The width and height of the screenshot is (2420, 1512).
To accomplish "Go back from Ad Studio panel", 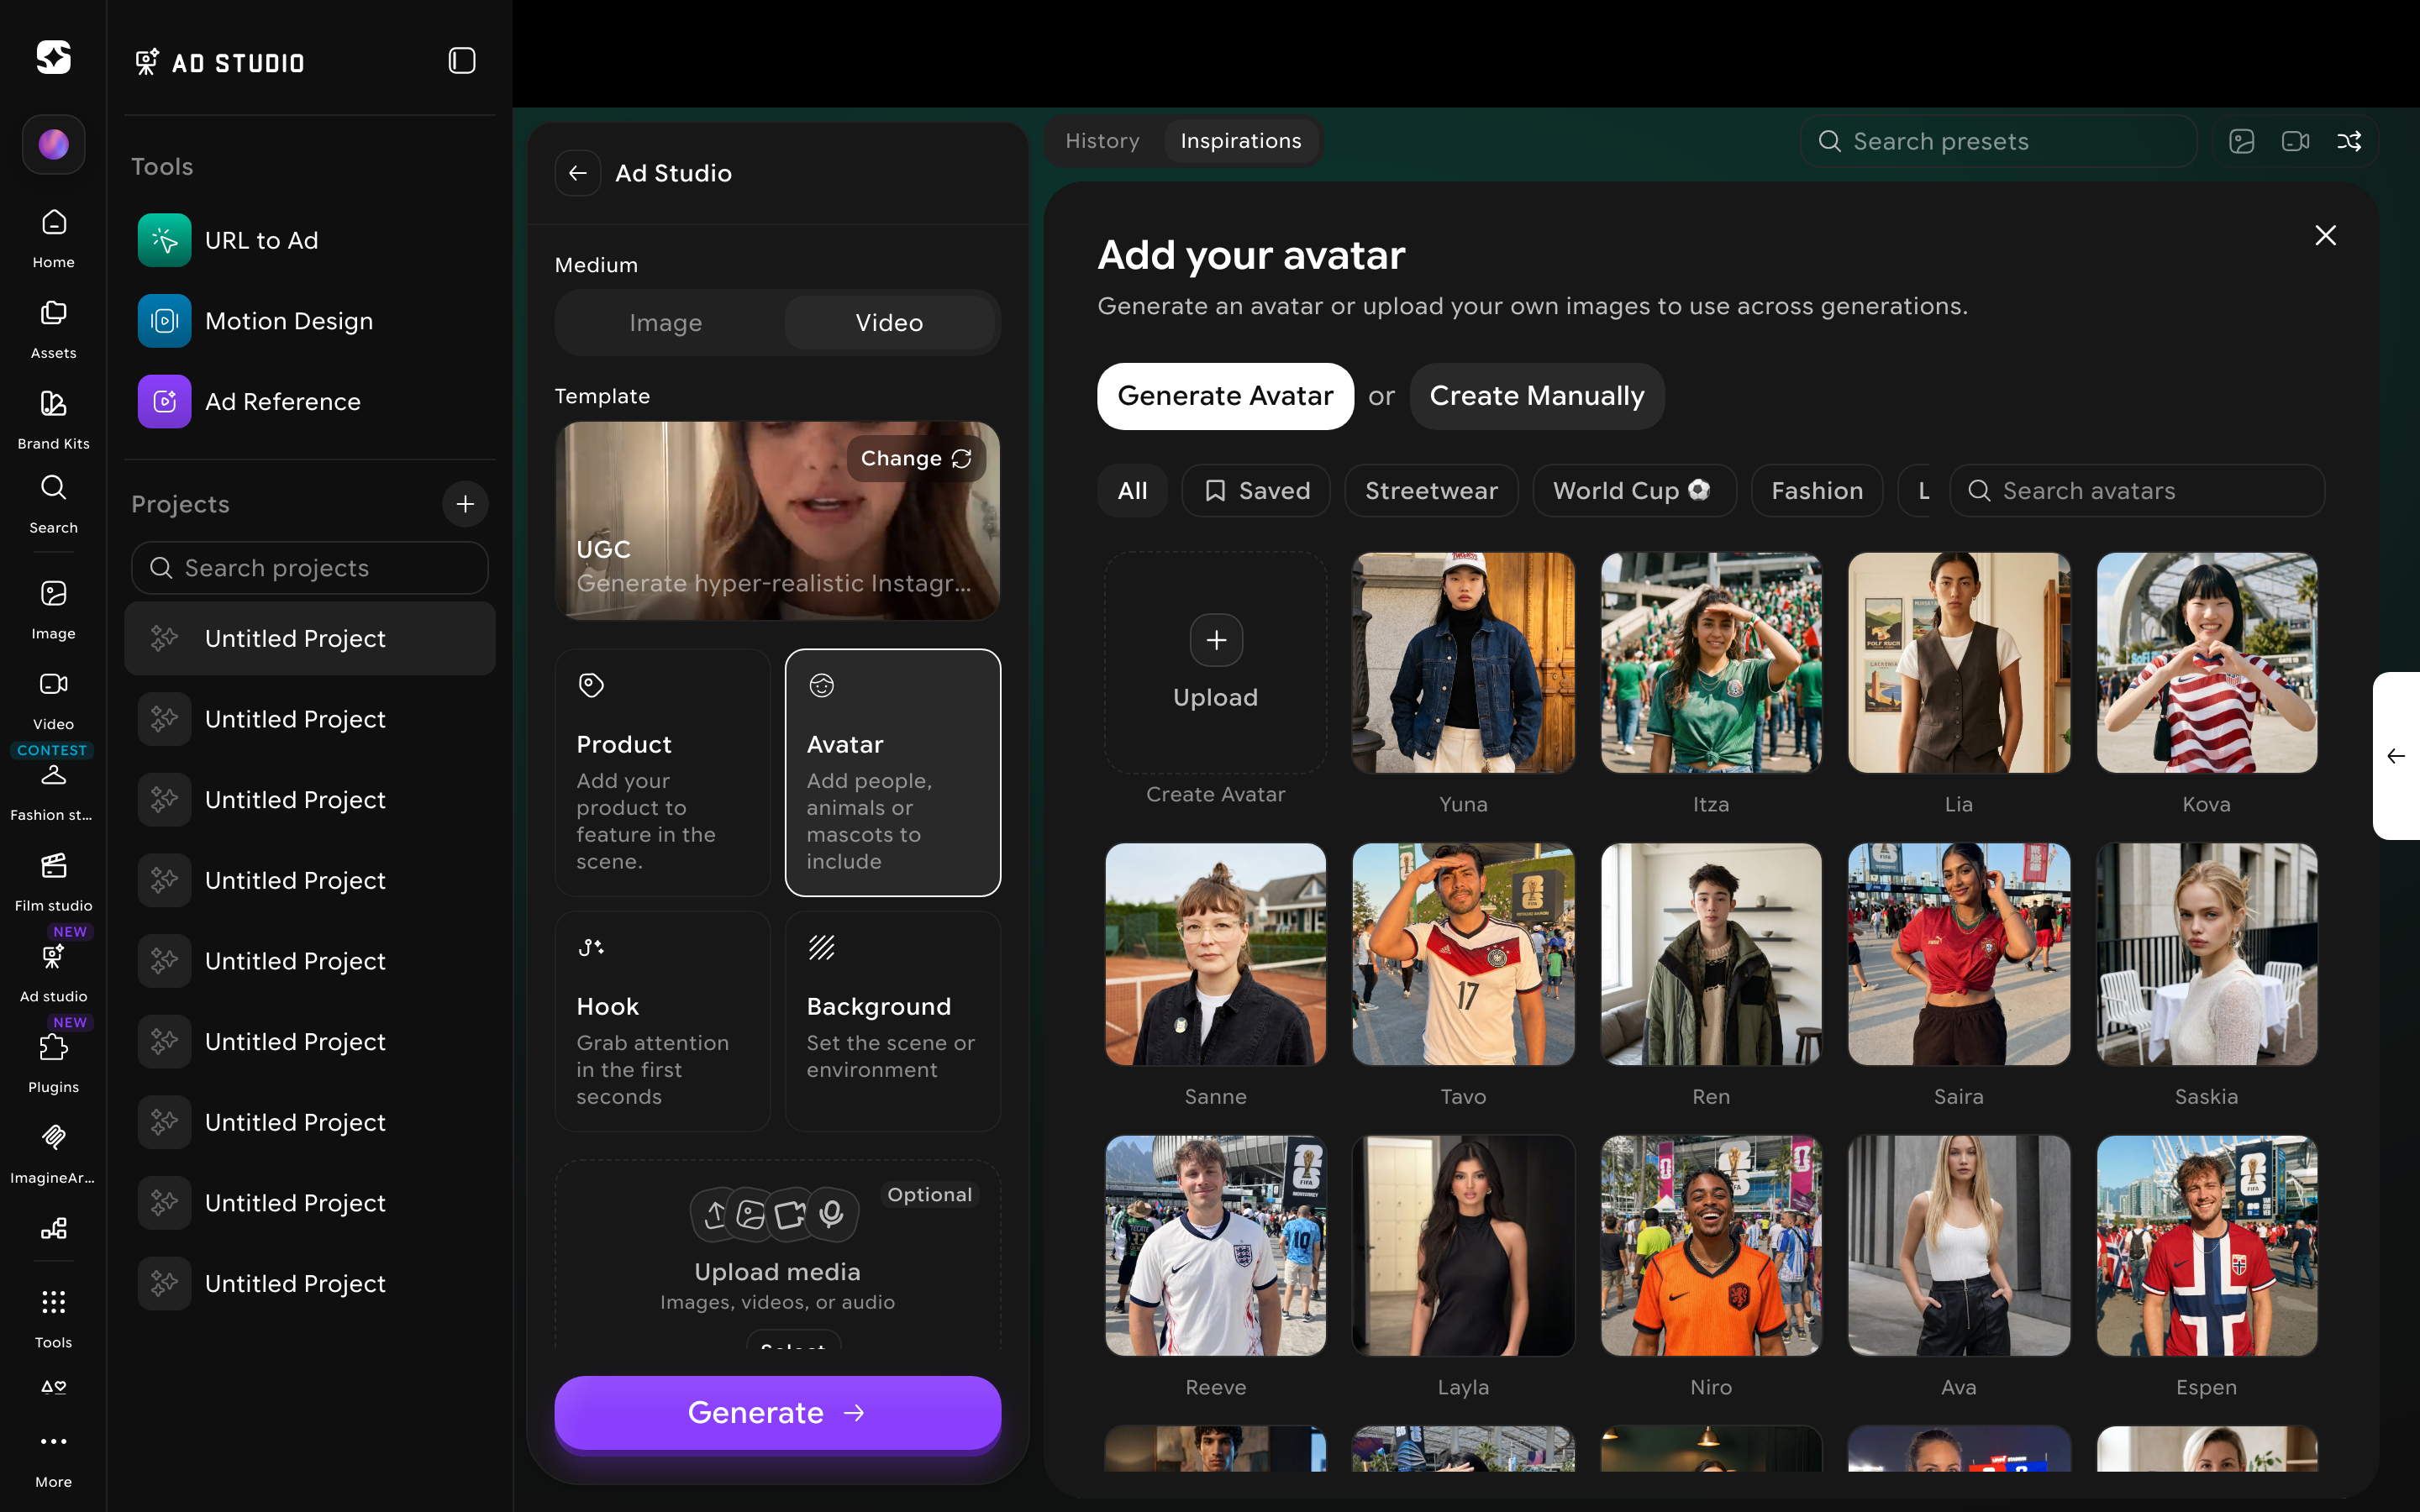I will coord(577,173).
